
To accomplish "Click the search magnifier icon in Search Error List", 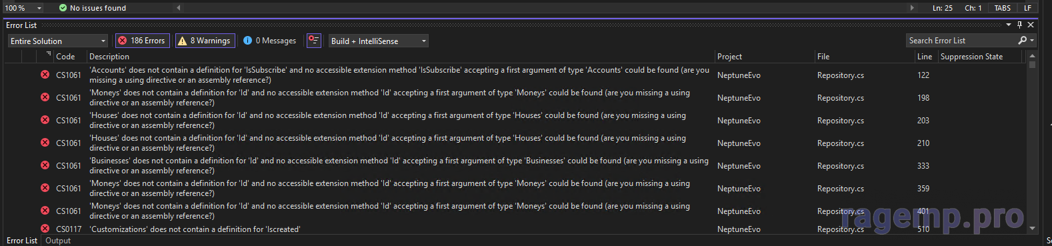I will click(1023, 41).
